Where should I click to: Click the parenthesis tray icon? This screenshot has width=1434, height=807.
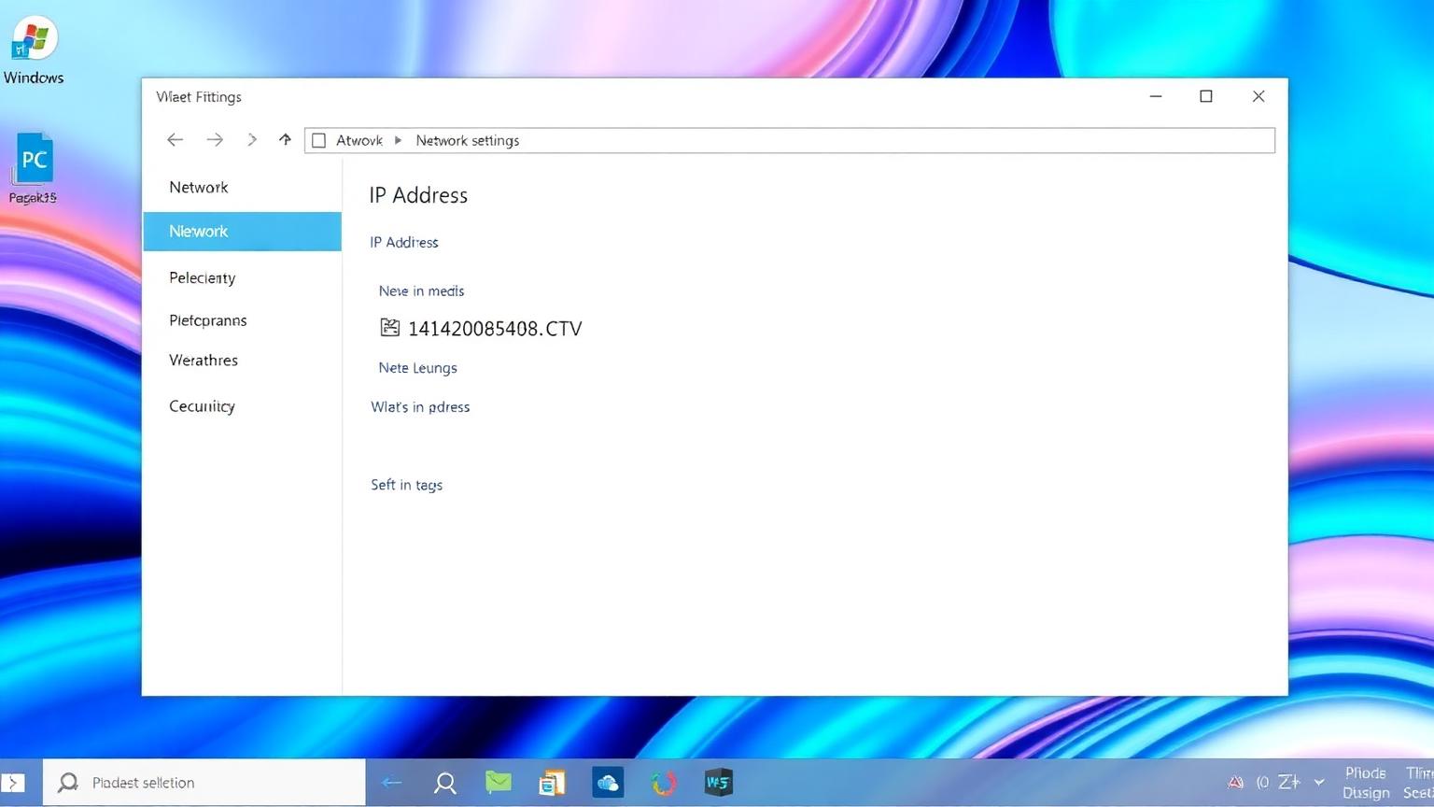click(x=1262, y=783)
